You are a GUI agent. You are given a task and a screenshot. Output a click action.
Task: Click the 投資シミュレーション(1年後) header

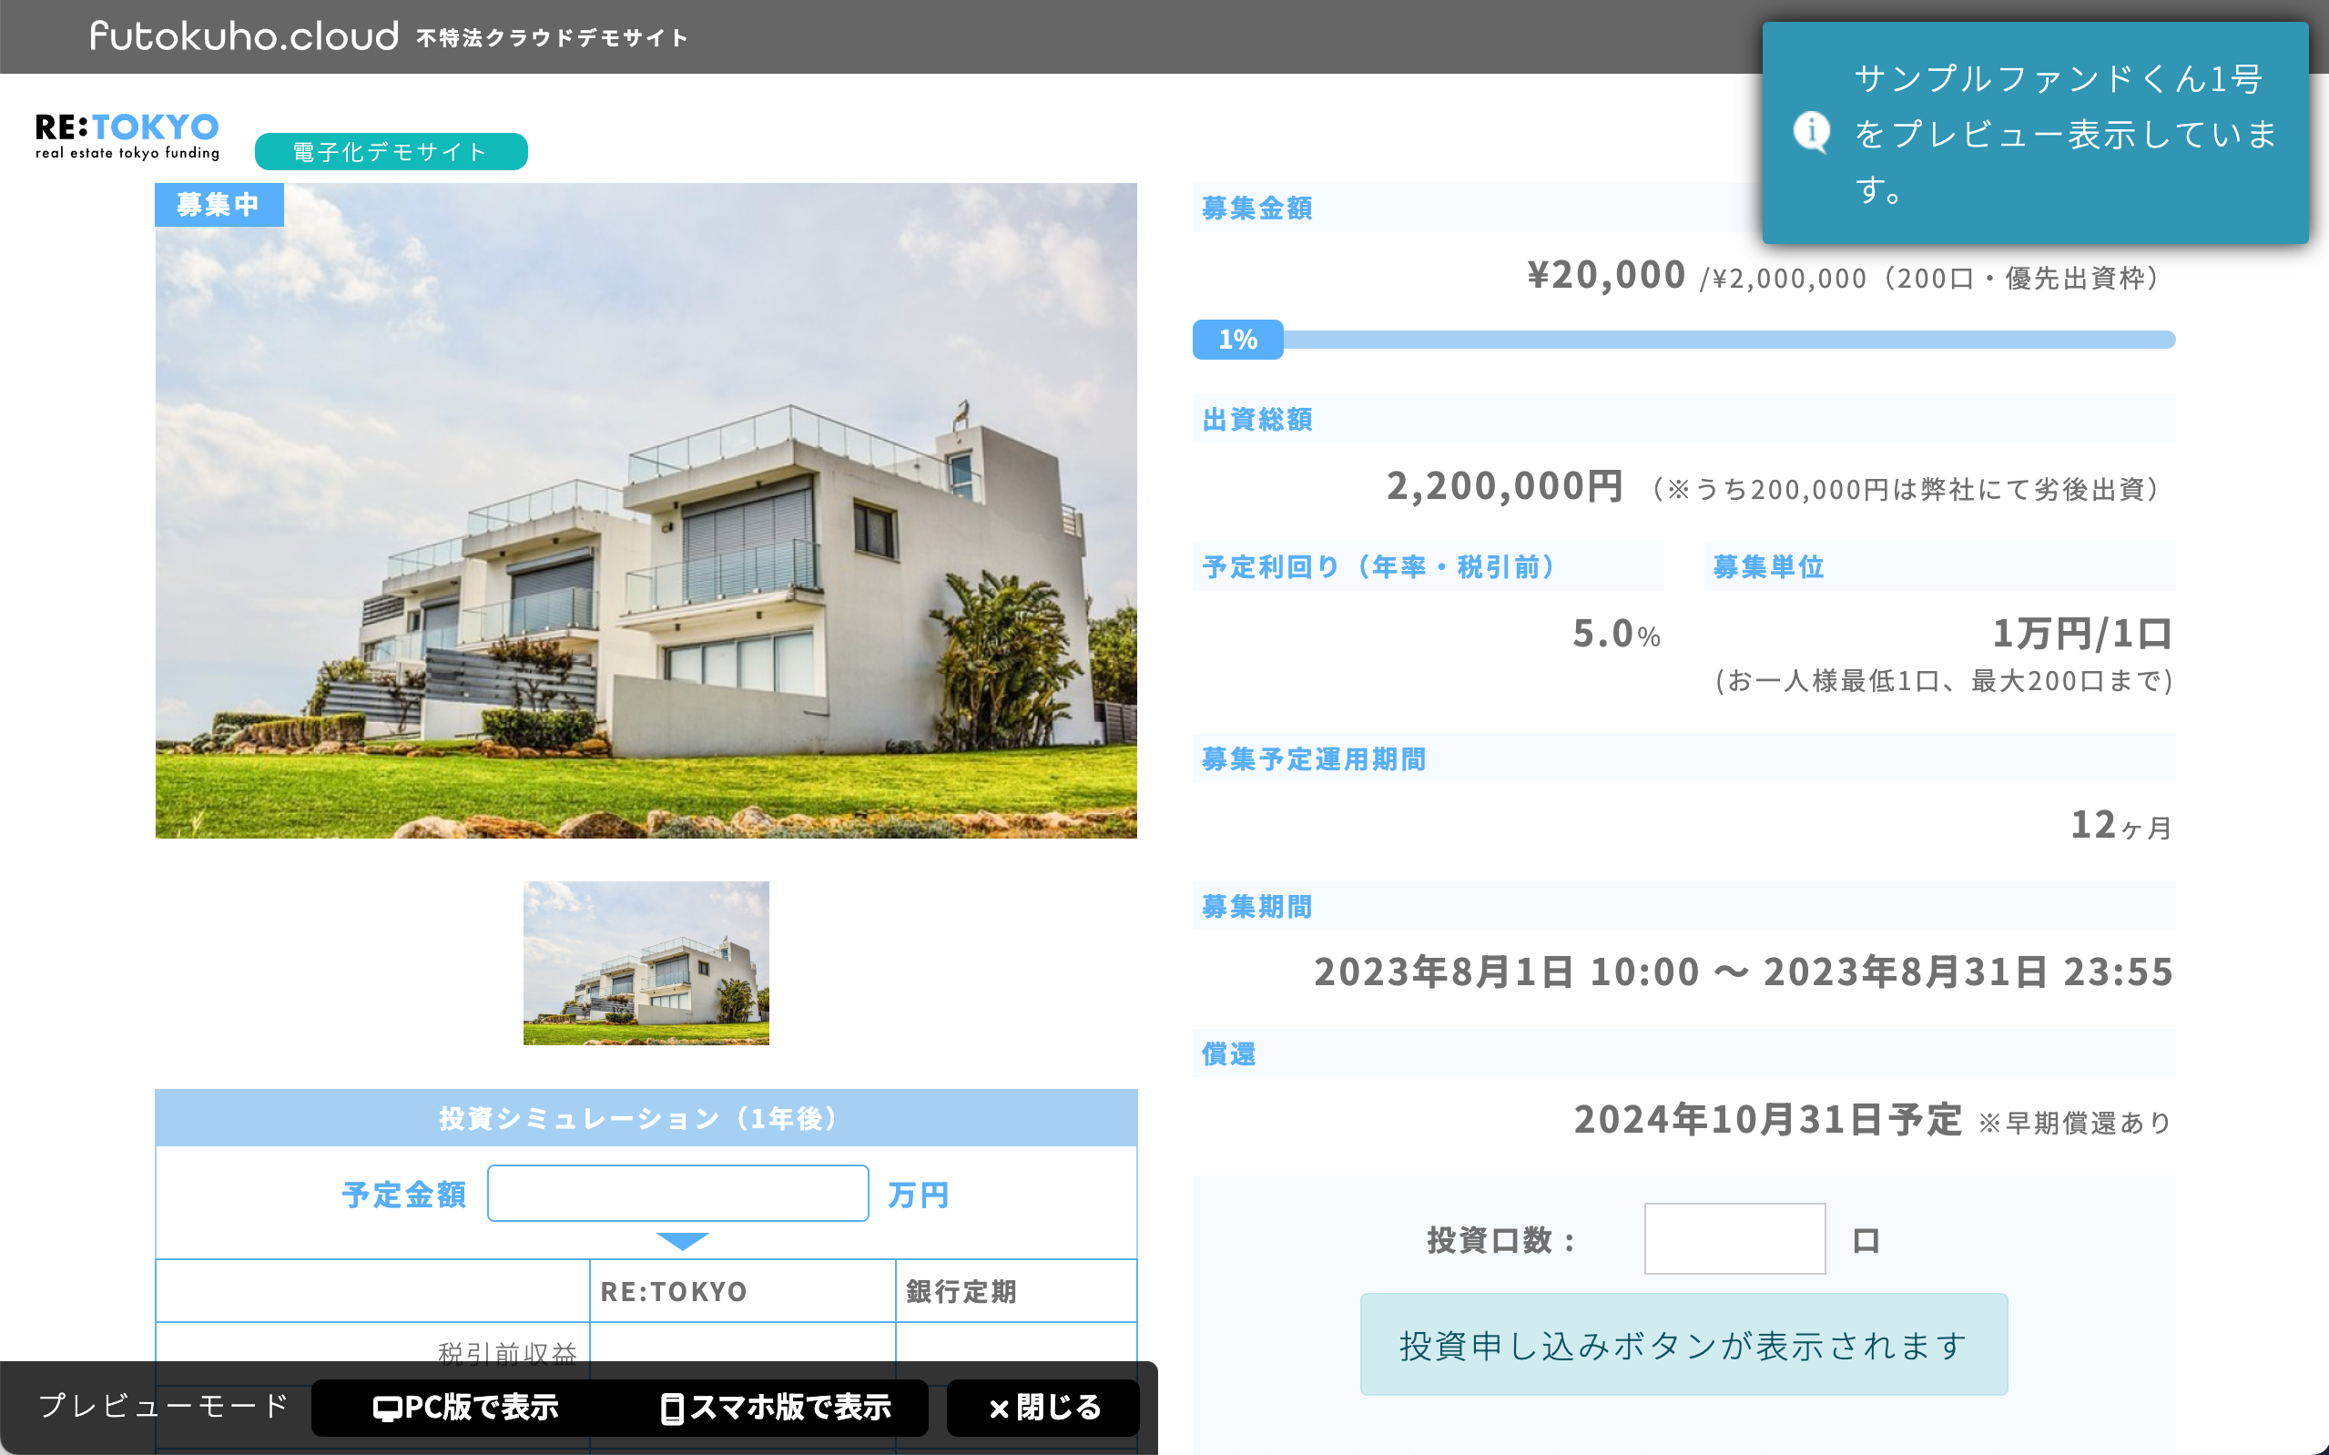(646, 1118)
